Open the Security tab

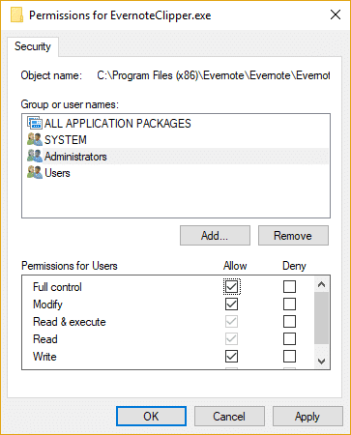click(x=33, y=46)
